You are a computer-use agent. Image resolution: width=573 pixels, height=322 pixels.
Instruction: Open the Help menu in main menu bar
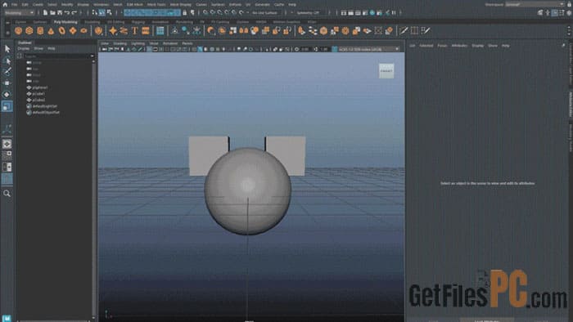pos(292,4)
